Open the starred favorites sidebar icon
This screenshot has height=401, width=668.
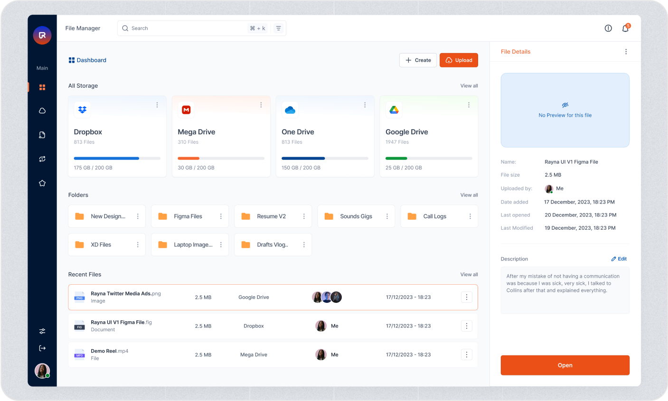point(42,183)
